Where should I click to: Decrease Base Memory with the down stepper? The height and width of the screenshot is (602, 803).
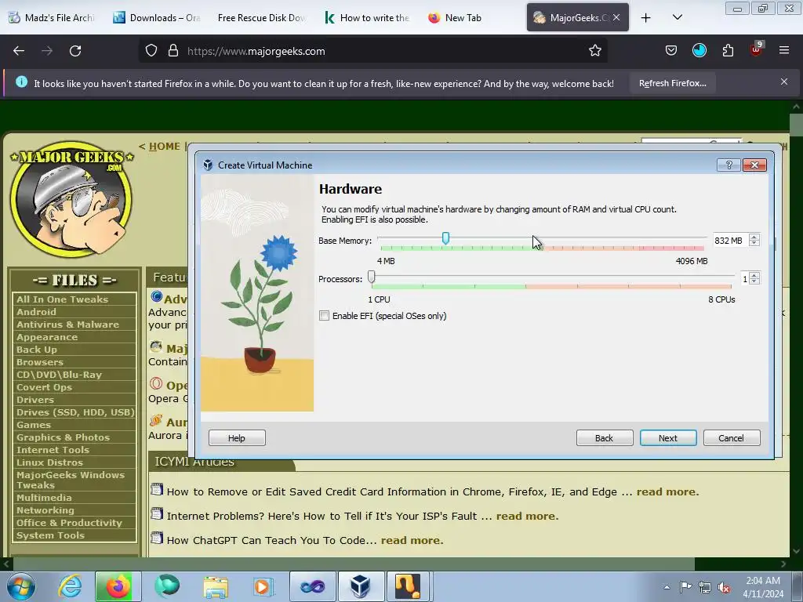(x=754, y=243)
